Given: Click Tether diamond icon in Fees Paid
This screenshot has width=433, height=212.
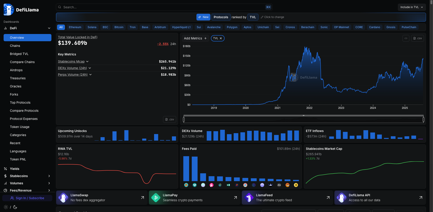Looking at the screenshot, I should pyautogui.click(x=195, y=185).
